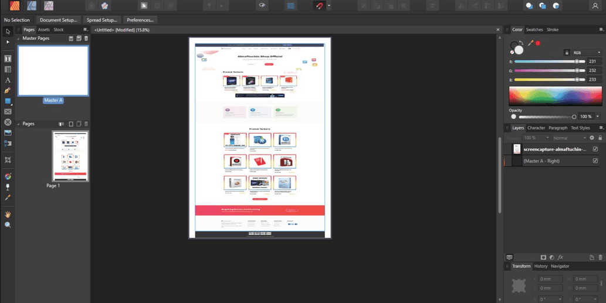This screenshot has height=303, width=606.
Task: Click the Intersect boolean operation icon
Action: coord(556,6)
